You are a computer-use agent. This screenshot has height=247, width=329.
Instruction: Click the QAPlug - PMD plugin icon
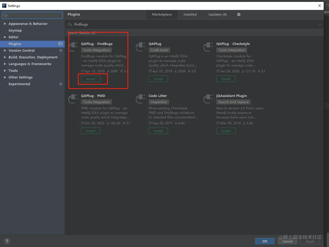(73, 99)
